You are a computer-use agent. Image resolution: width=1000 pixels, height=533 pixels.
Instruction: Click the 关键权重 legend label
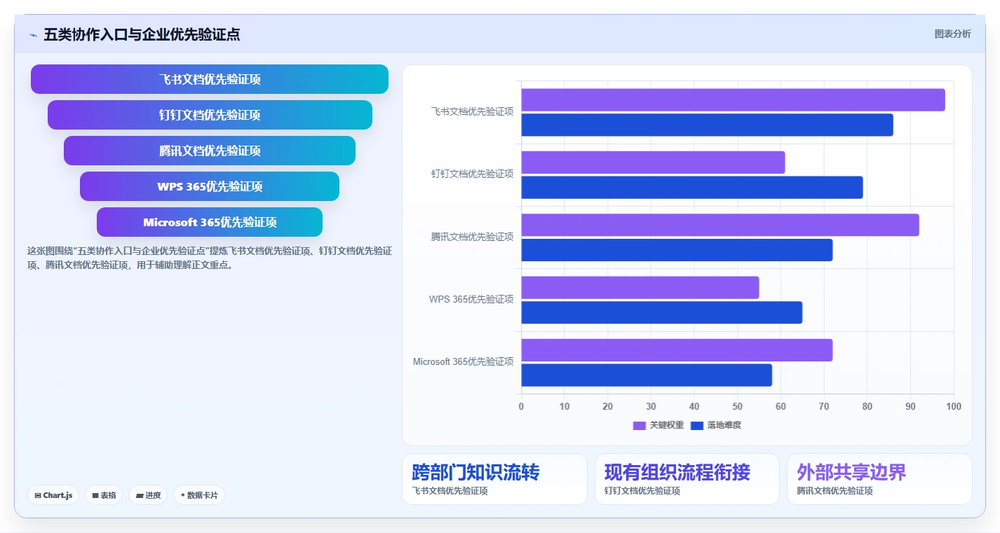(x=666, y=425)
